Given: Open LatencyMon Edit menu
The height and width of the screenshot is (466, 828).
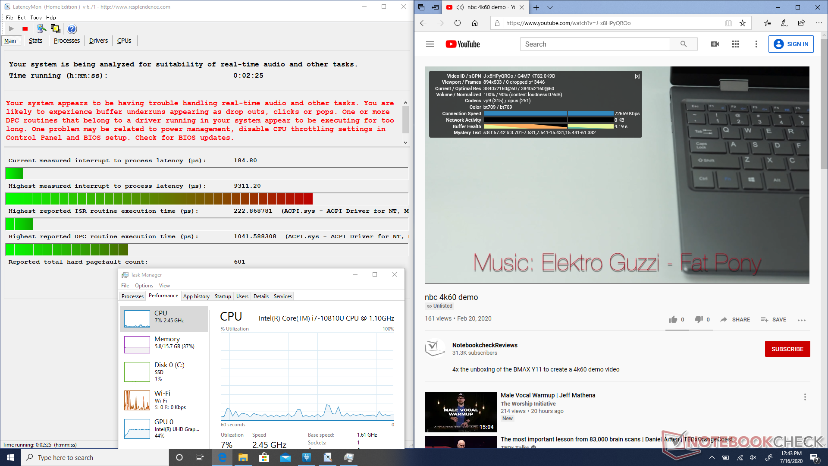Looking at the screenshot, I should click(22, 18).
